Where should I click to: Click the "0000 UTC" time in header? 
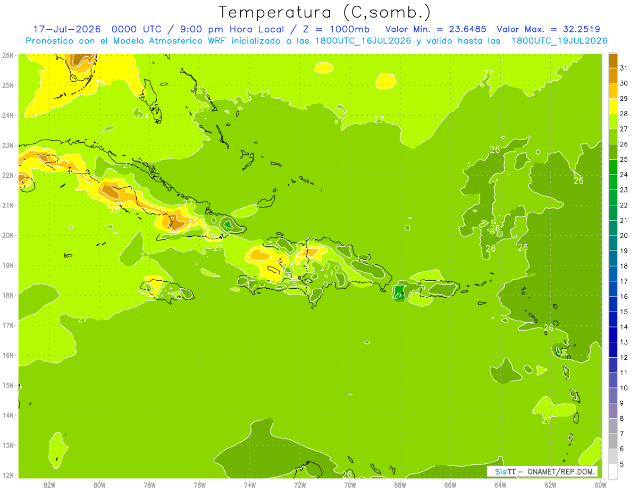click(136, 29)
